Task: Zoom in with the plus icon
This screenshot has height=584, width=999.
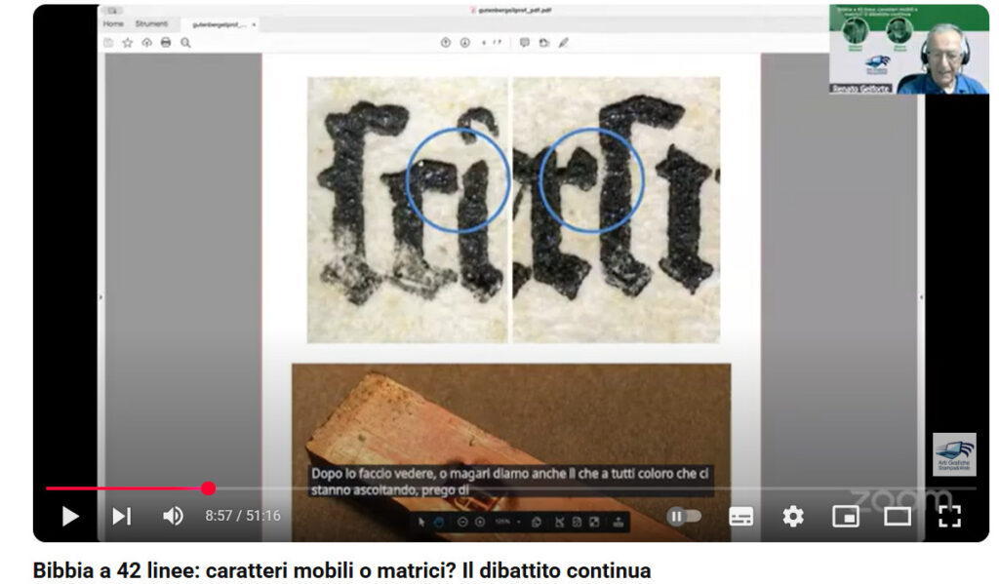Action: [480, 521]
